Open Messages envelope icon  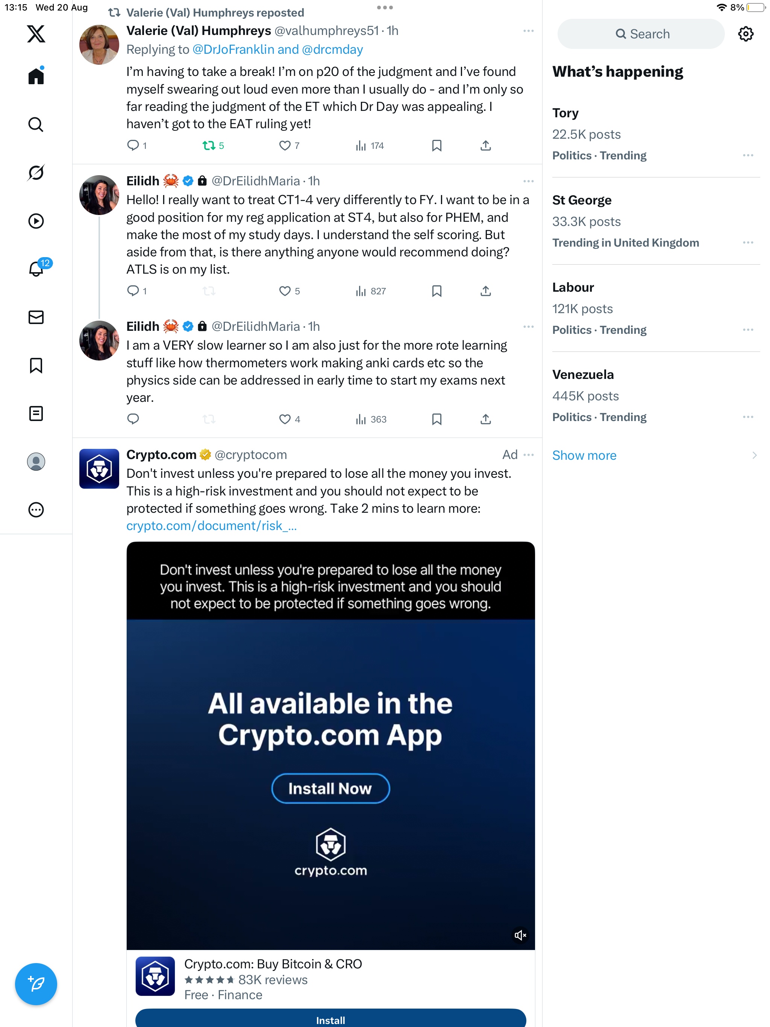click(x=36, y=317)
